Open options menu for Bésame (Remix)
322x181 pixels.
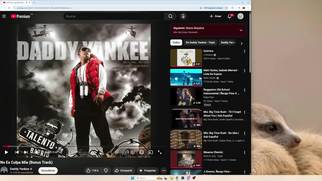click(x=245, y=153)
